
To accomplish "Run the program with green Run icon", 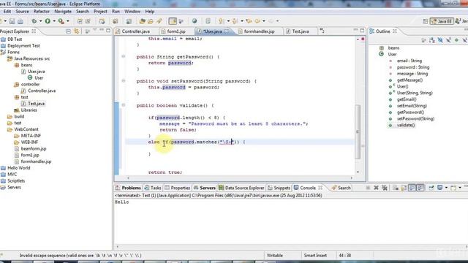I will [48, 21].
